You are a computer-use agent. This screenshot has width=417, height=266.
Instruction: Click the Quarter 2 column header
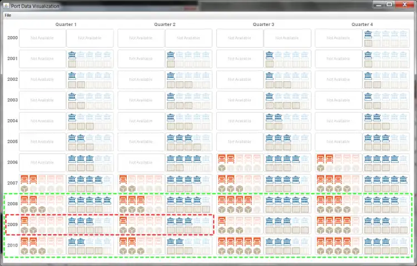[165, 24]
